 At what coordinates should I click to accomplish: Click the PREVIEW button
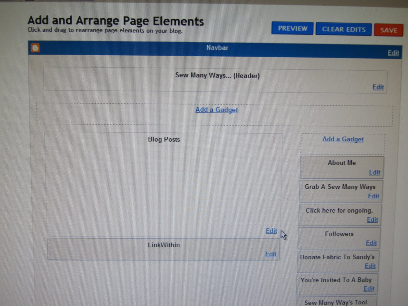(x=292, y=28)
